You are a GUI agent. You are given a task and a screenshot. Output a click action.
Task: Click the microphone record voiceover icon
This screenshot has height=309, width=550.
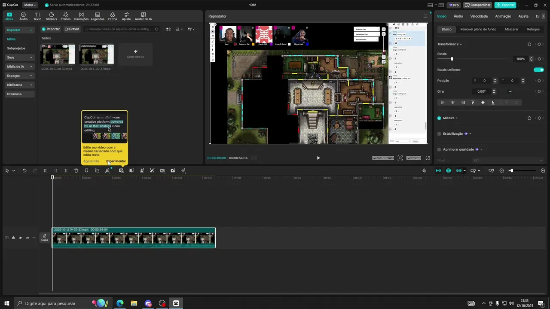click(x=424, y=170)
